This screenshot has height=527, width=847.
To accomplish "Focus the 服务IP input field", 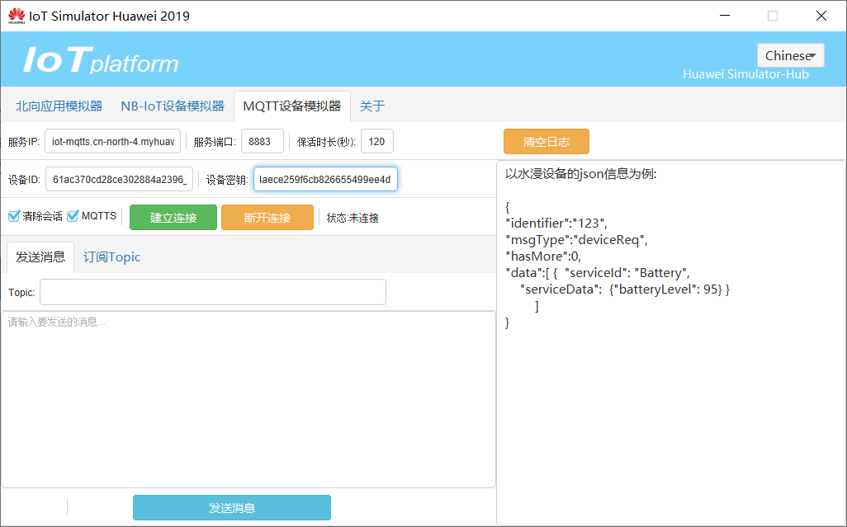I will (x=113, y=142).
